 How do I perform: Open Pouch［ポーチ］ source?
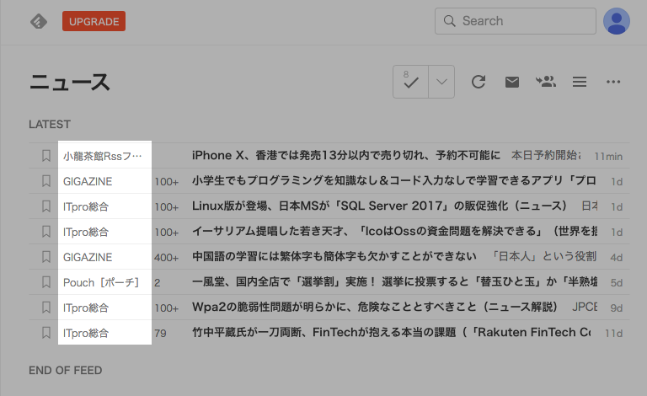coord(101,282)
